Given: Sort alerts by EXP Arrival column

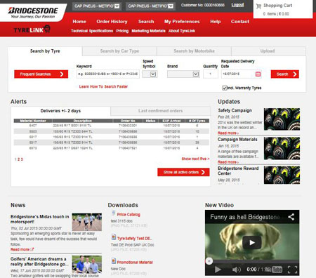Looking at the screenshot, I should [x=171, y=121].
